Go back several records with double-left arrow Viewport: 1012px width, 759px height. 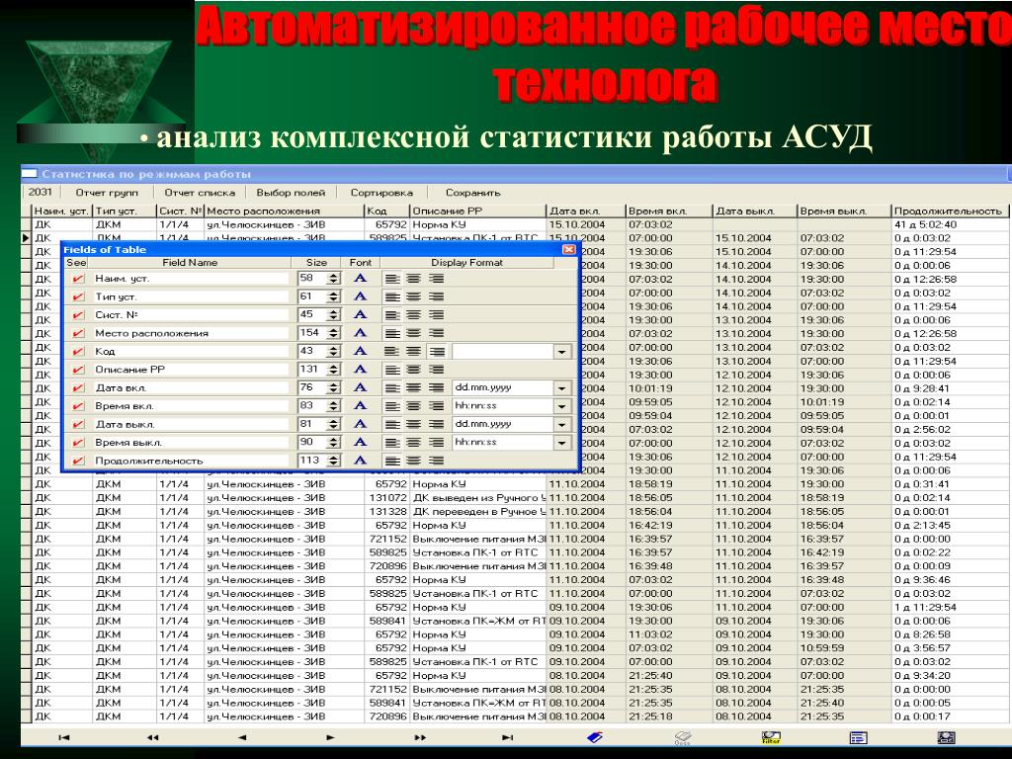tap(152, 737)
